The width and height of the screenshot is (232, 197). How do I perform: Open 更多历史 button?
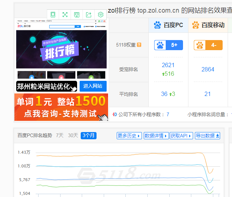coord(129,136)
